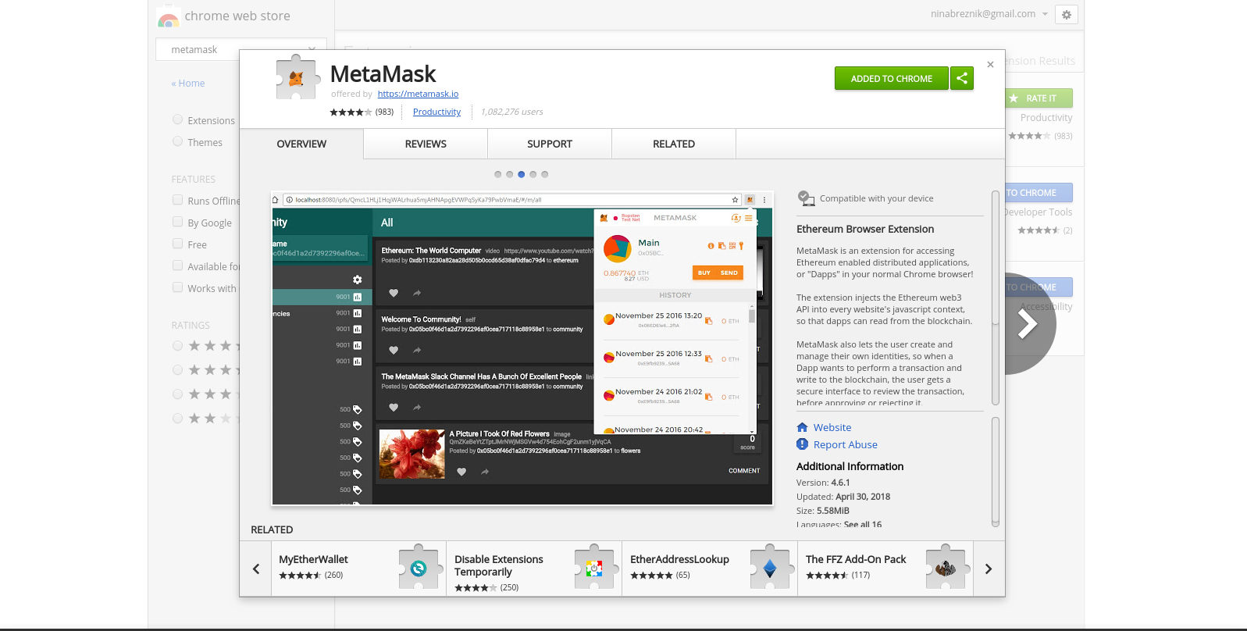Check the Available for Android filter

pyautogui.click(x=177, y=266)
